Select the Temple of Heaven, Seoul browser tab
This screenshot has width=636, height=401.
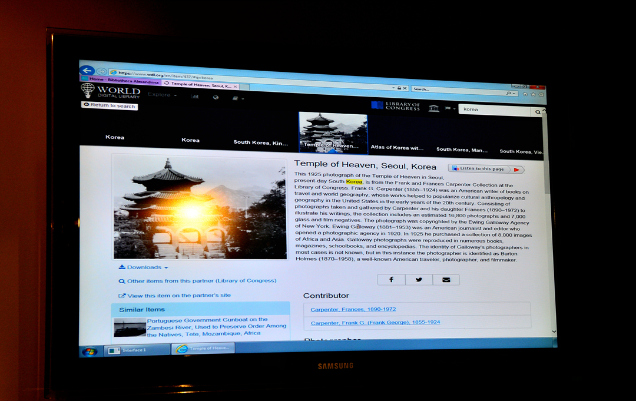click(x=200, y=84)
